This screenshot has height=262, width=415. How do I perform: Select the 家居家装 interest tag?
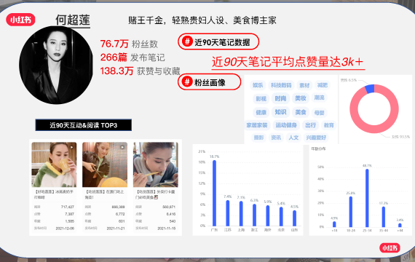(257, 125)
